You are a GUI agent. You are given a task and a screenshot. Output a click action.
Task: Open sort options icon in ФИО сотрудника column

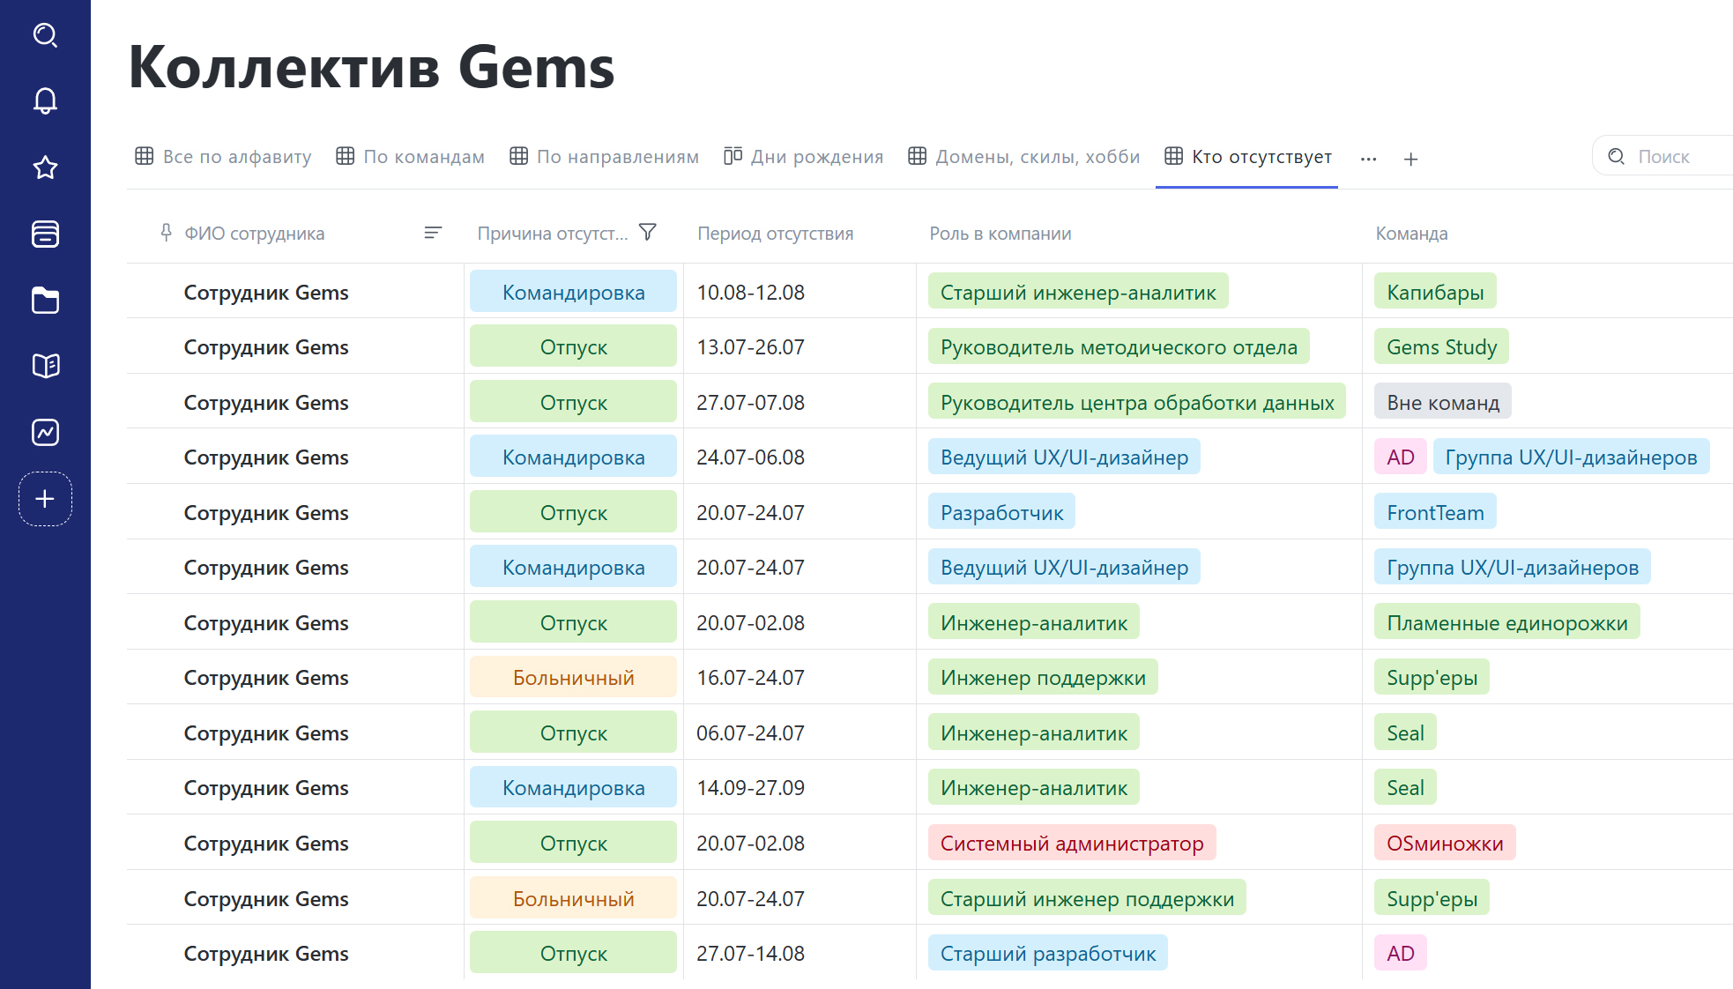click(x=432, y=233)
